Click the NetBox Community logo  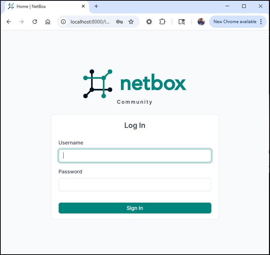click(x=135, y=87)
